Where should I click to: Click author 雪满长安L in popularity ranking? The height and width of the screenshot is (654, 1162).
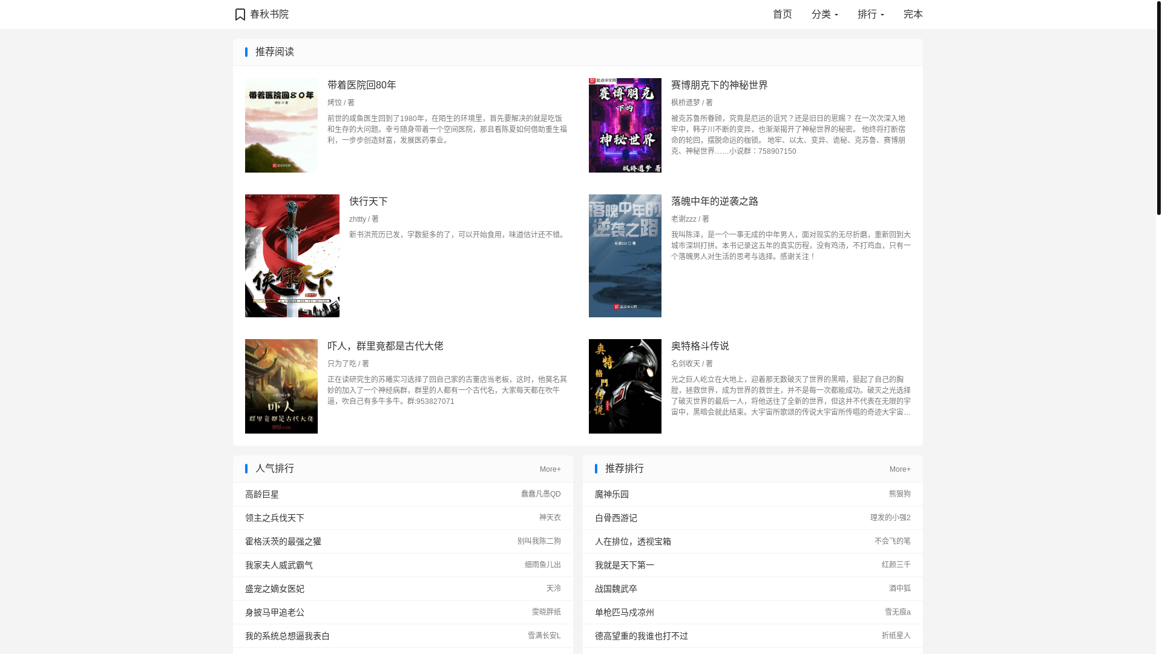[x=544, y=636]
